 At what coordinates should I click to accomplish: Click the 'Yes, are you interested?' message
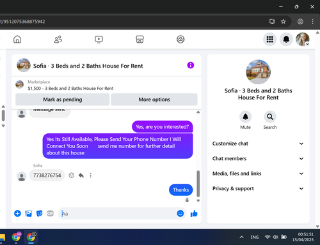[162, 127]
